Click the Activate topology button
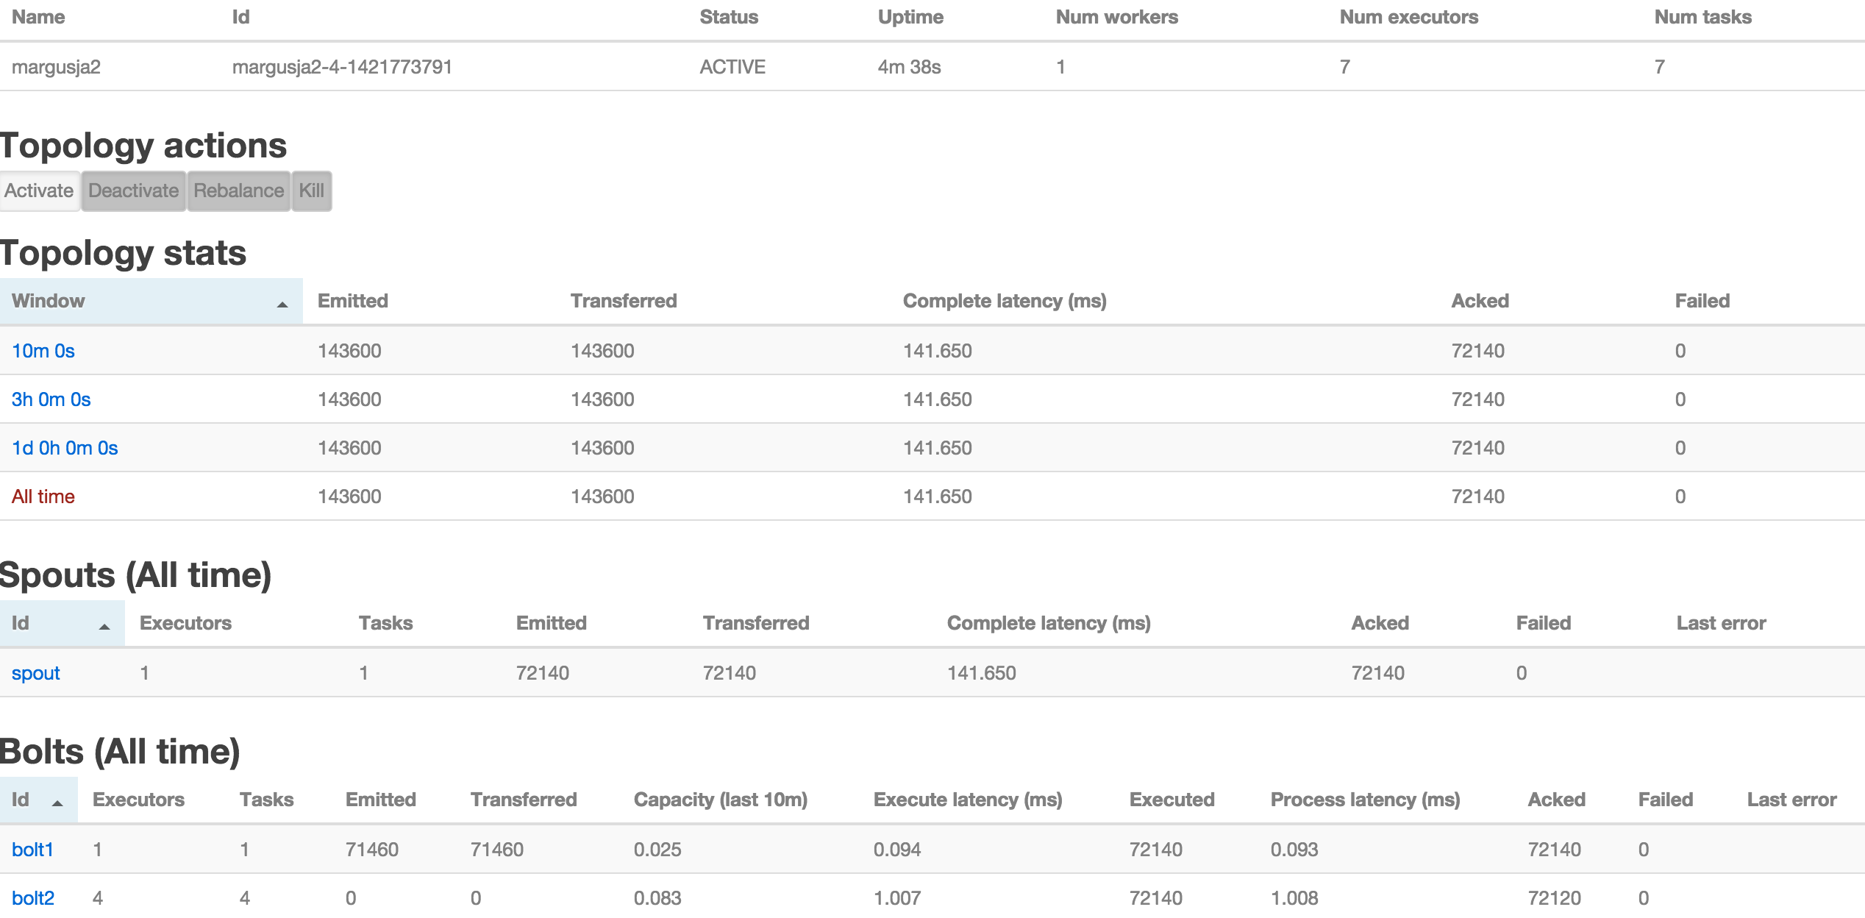Screen dimensions: 1865x918 click(x=39, y=191)
